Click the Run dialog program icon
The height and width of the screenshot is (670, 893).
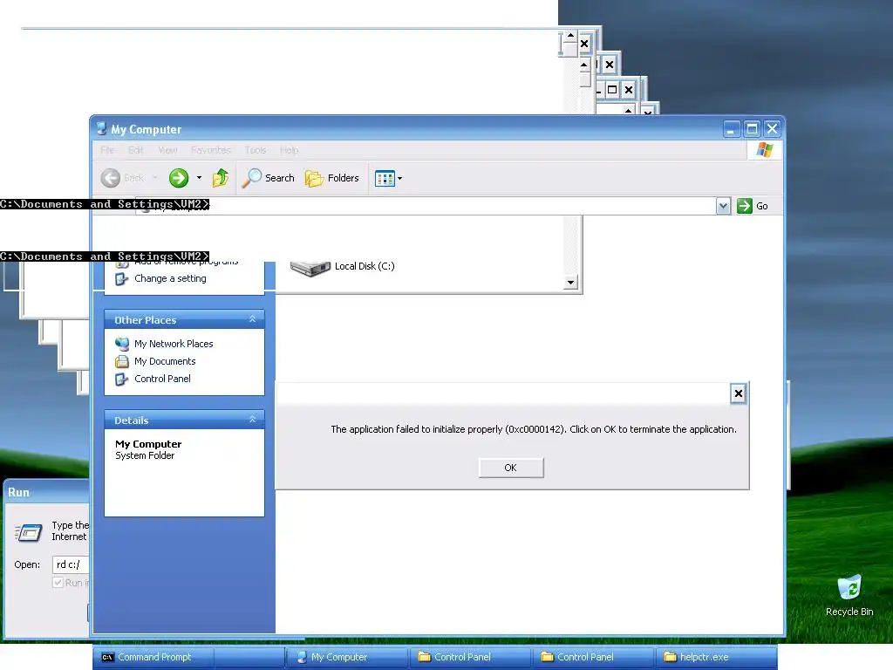(x=29, y=532)
